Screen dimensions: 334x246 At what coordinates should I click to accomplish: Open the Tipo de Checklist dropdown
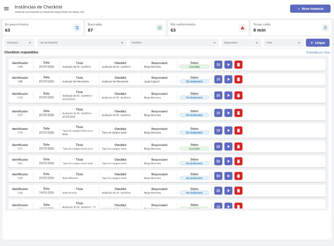click(82, 43)
